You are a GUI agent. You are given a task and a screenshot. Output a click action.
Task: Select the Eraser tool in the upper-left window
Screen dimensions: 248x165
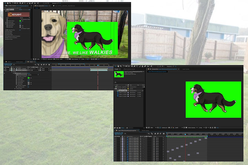point(32,3)
